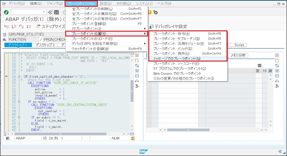Click the save icon above variables table
This screenshot has height=156, width=287.
tap(259, 66)
